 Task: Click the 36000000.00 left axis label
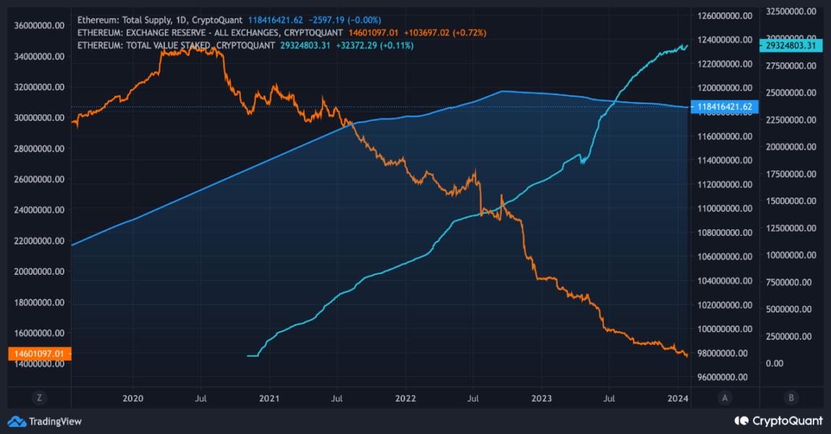(x=39, y=25)
